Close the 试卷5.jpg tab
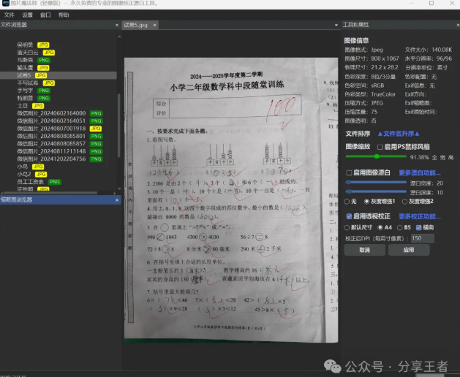 pos(154,25)
